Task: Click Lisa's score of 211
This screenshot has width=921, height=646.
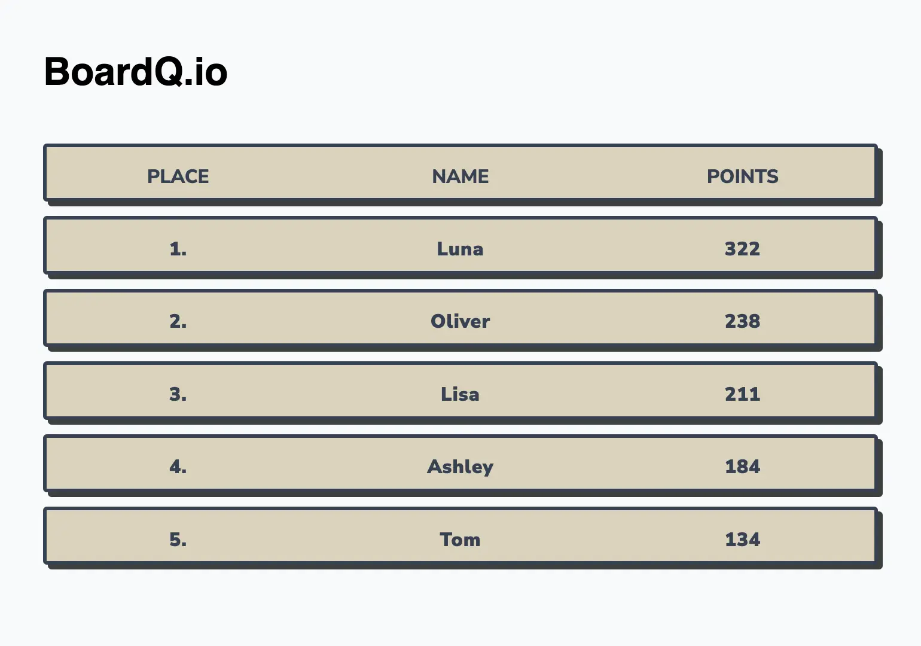Action: [x=743, y=394]
